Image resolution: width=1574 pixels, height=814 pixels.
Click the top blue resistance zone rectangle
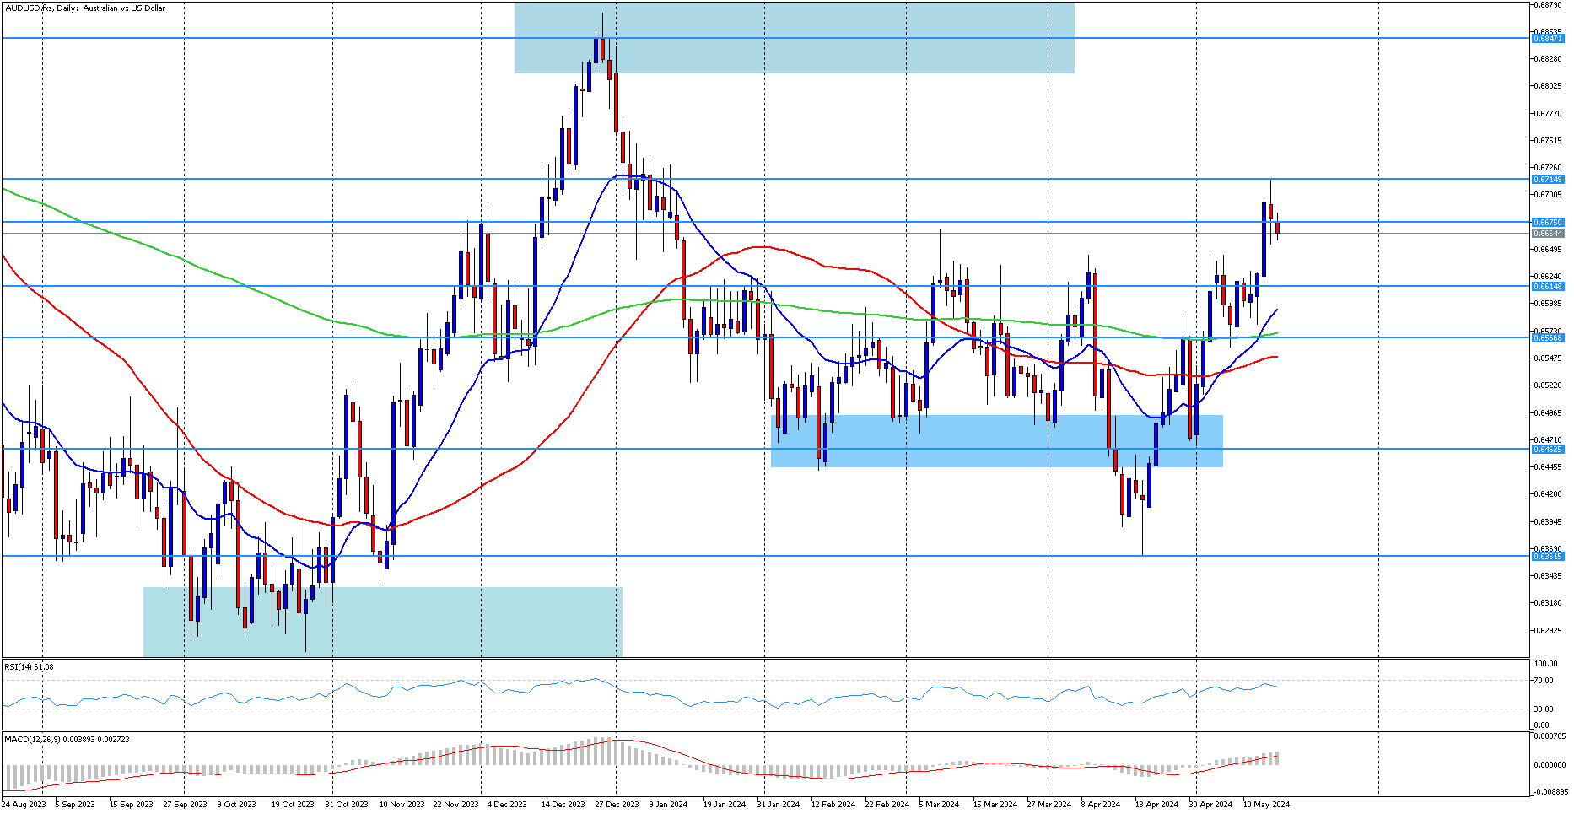(x=795, y=37)
